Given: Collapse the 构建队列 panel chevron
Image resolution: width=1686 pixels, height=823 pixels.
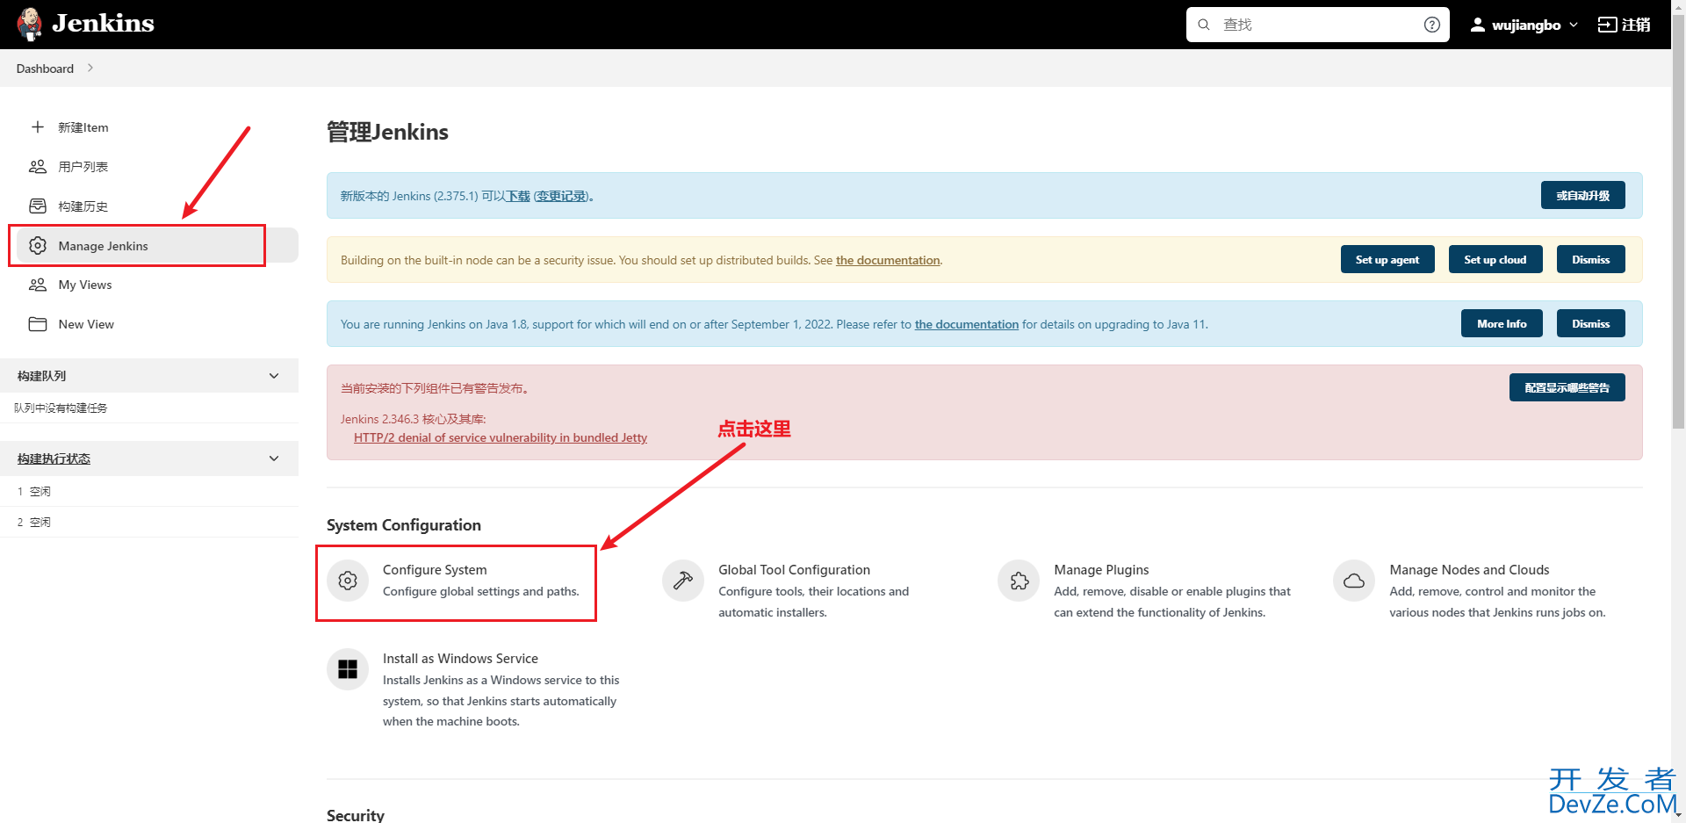Looking at the screenshot, I should (274, 376).
